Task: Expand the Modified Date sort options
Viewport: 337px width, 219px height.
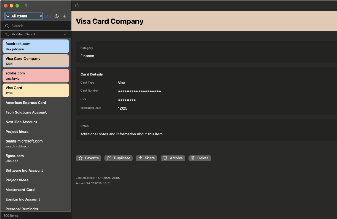Action: (65, 34)
